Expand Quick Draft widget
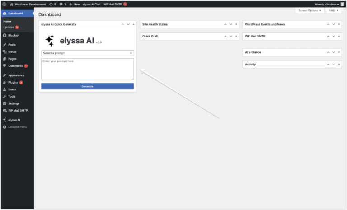 [236, 36]
